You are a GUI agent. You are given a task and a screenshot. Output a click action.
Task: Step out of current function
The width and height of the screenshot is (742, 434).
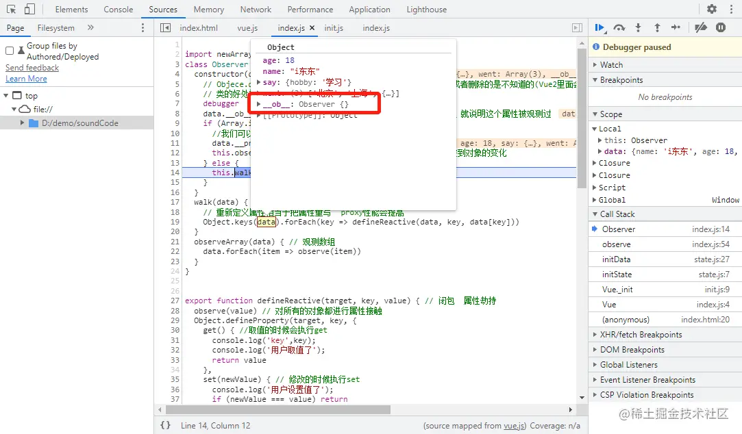657,28
